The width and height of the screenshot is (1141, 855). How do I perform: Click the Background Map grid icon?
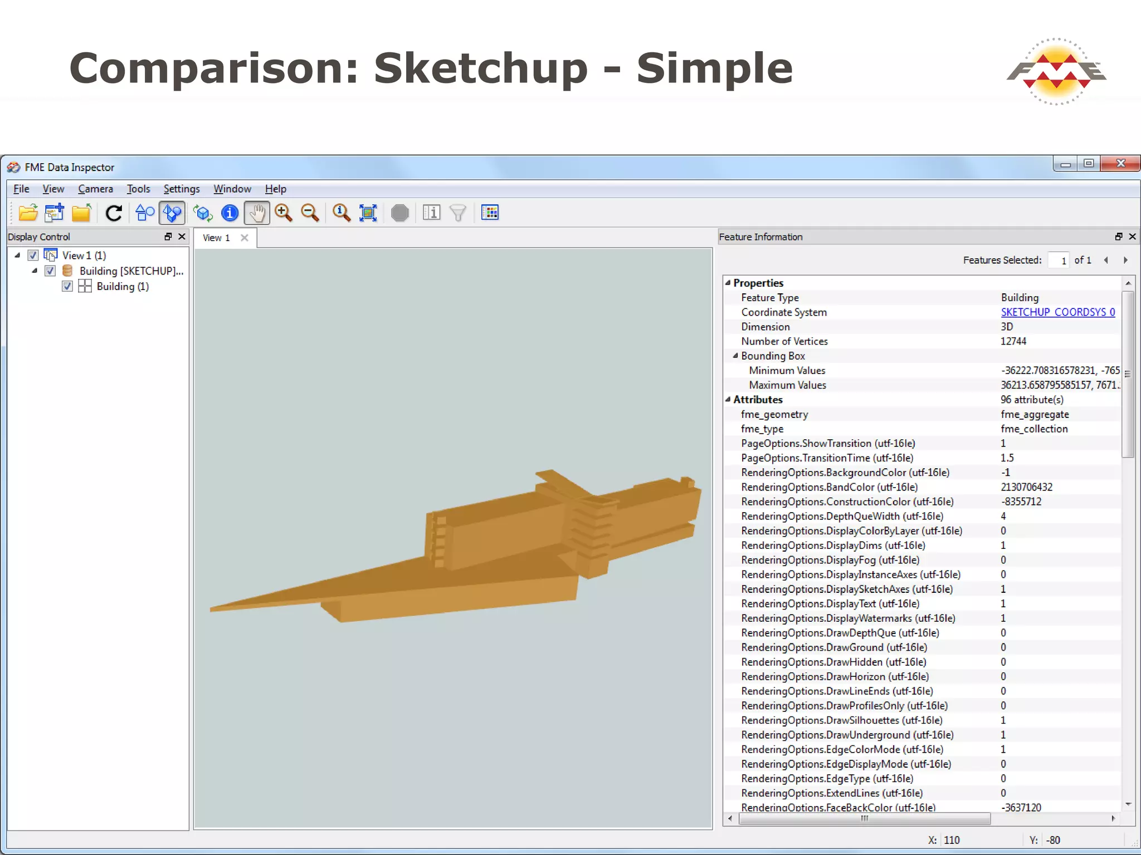[490, 213]
